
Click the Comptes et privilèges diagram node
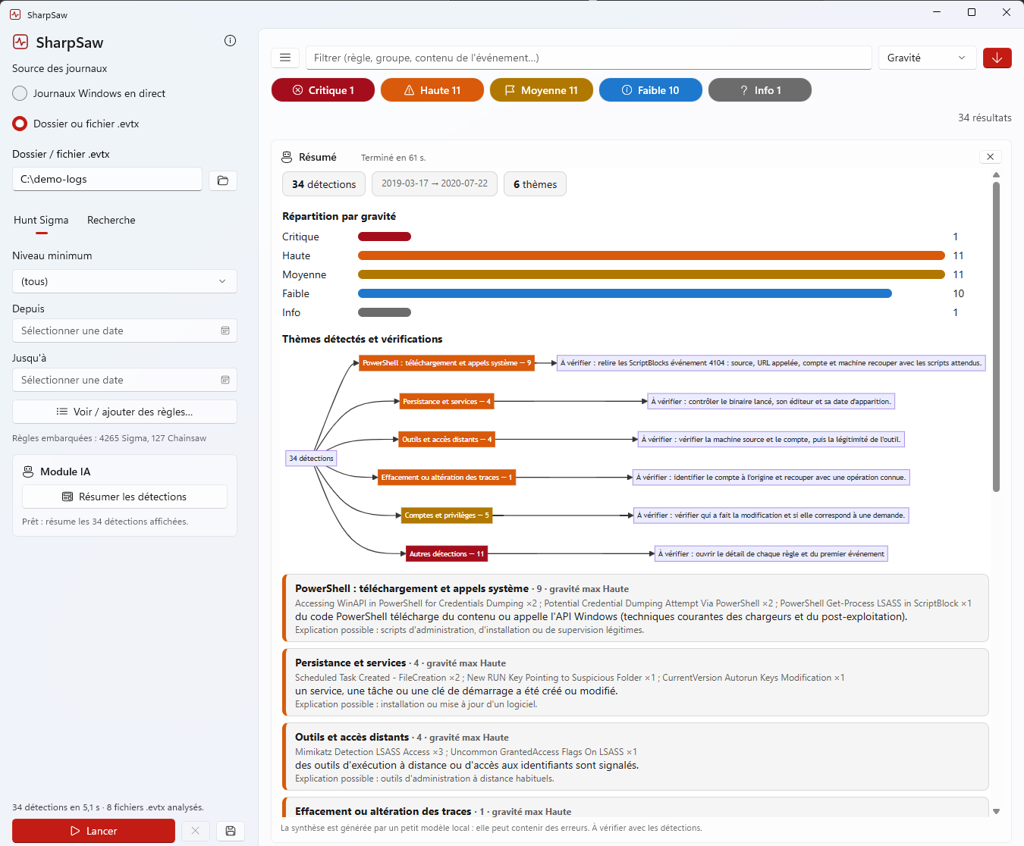coord(447,515)
